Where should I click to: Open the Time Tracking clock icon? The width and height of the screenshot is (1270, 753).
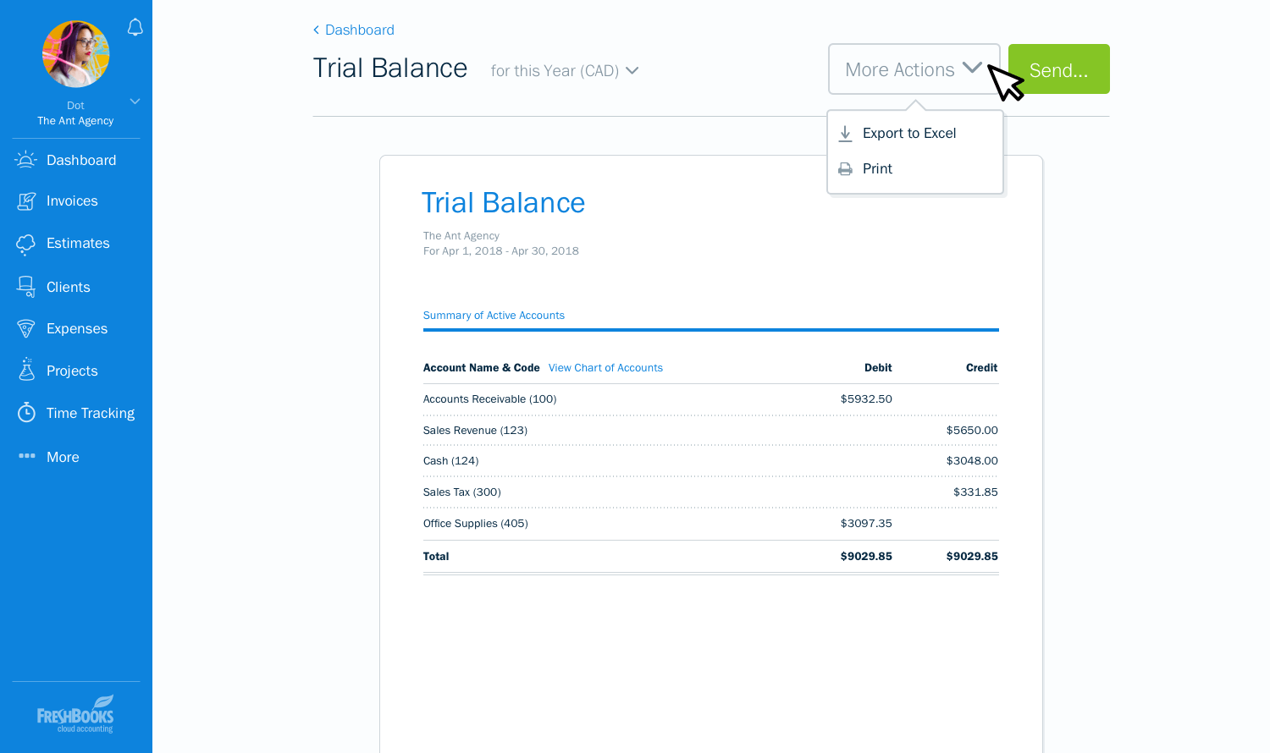[26, 413]
